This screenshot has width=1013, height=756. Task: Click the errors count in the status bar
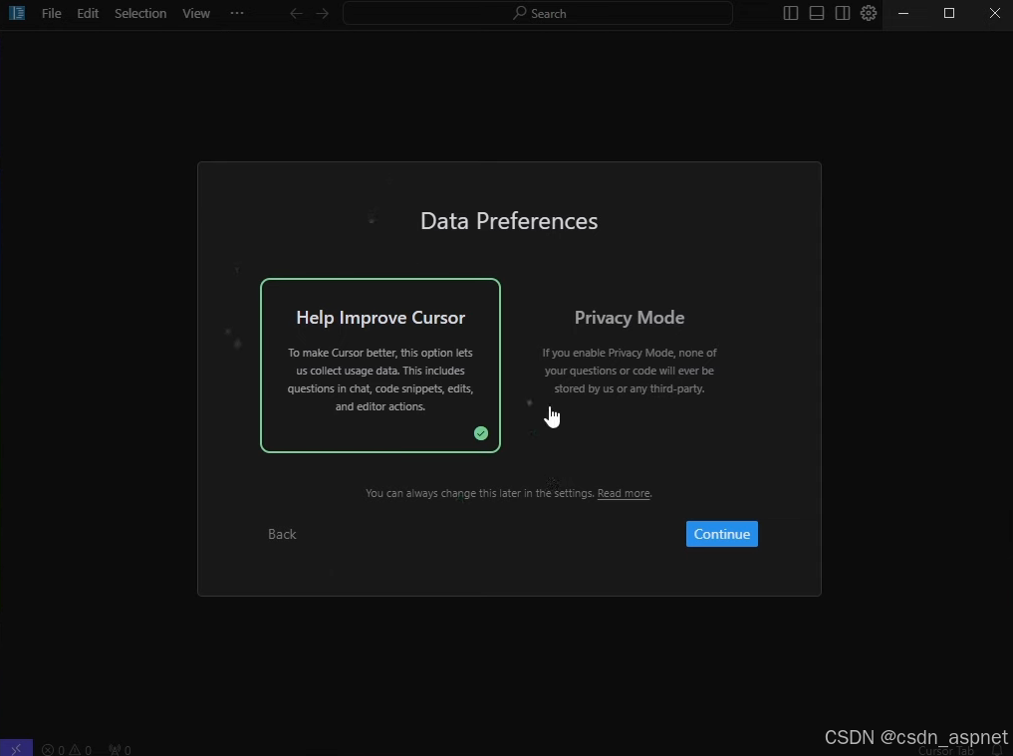54,750
